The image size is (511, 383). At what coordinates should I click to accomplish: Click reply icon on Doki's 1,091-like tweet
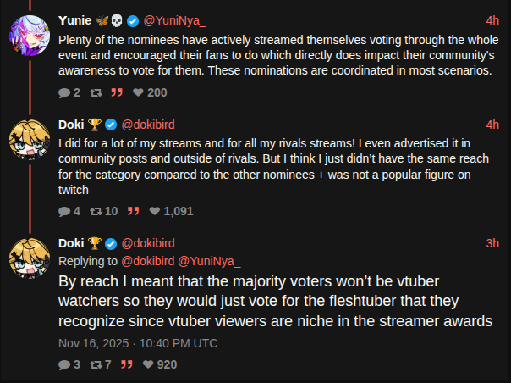pos(64,210)
